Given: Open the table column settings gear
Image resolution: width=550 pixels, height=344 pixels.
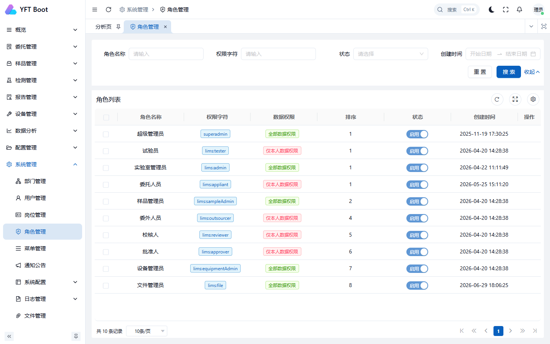Looking at the screenshot, I should (x=533, y=99).
